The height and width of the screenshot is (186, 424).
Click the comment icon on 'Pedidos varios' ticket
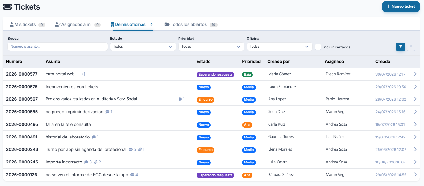click(x=180, y=99)
